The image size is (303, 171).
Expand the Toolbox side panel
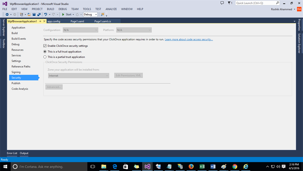pos(4,43)
